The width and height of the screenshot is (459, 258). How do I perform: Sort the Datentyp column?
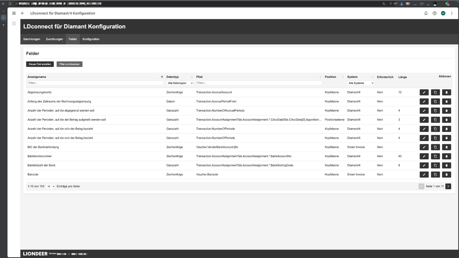point(192,77)
